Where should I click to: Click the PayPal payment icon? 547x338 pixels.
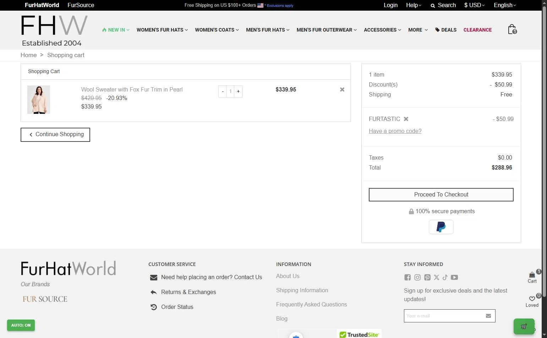click(x=441, y=227)
